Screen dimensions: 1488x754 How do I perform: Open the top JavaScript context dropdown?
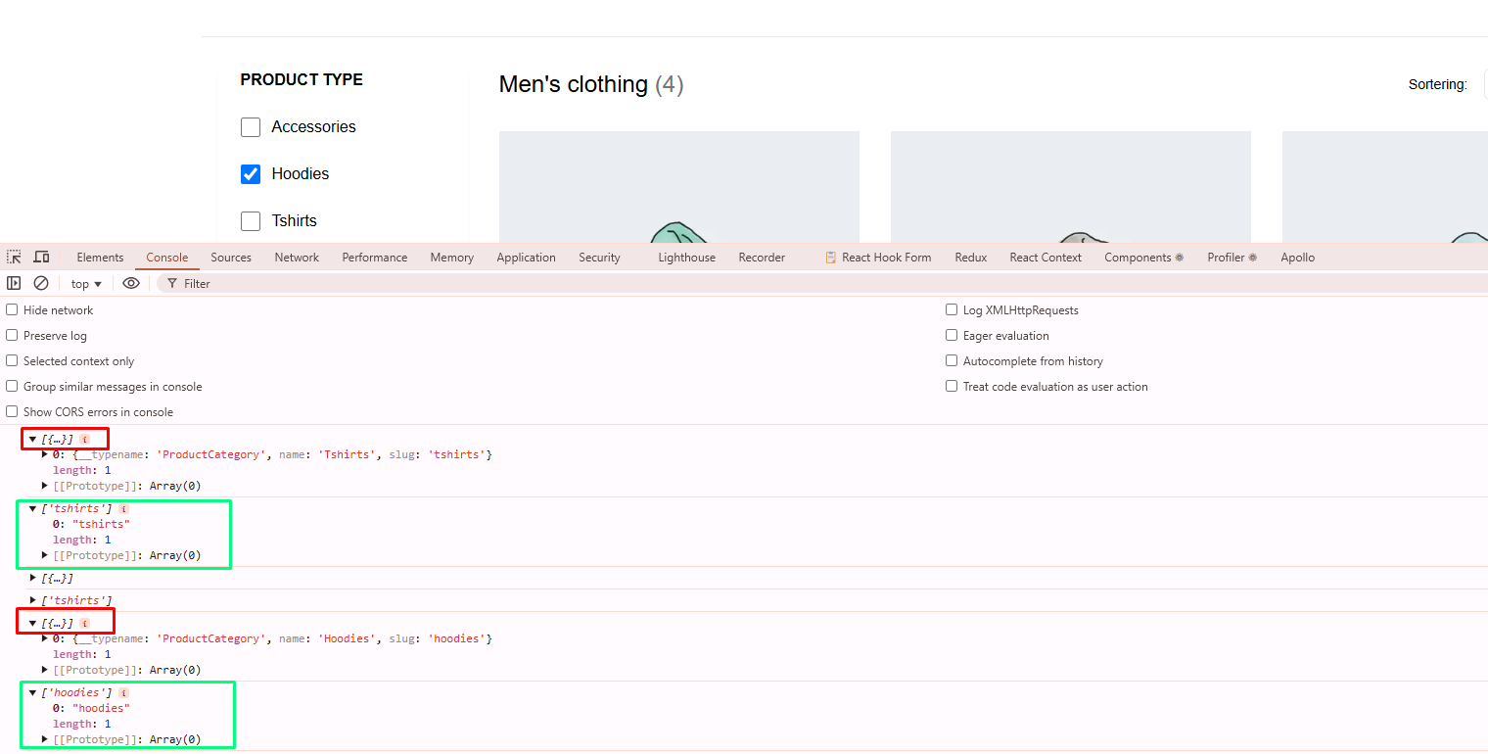86,284
